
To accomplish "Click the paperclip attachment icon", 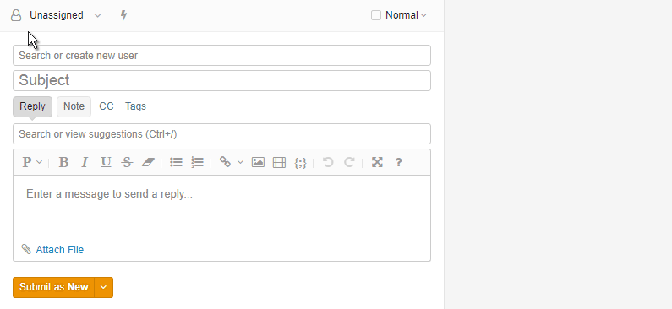I will point(26,249).
